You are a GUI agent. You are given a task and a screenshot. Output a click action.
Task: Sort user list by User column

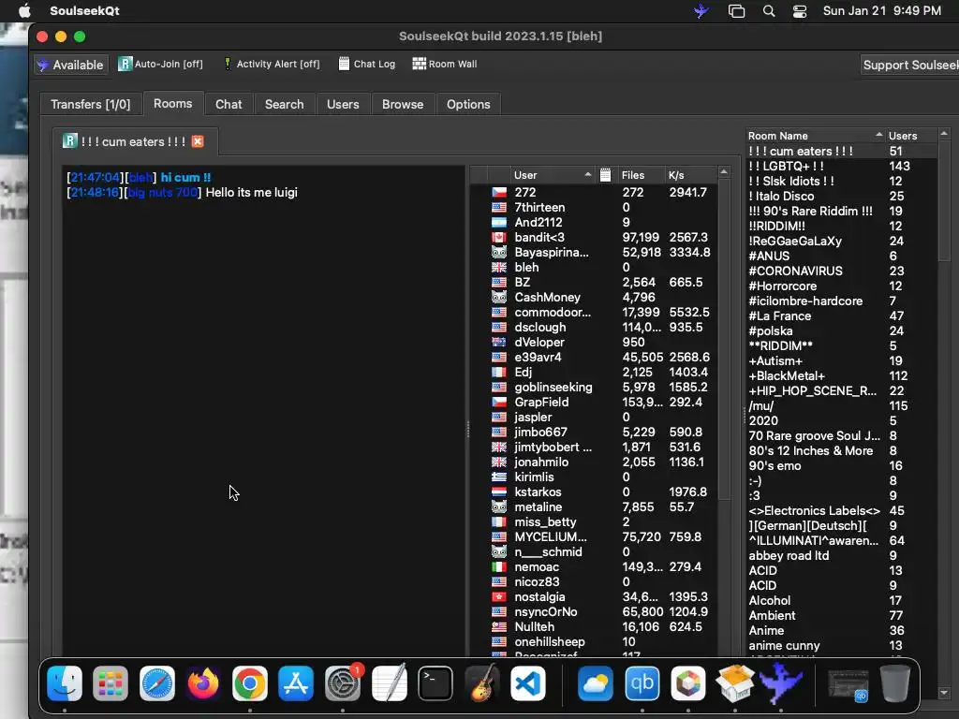pyautogui.click(x=553, y=175)
